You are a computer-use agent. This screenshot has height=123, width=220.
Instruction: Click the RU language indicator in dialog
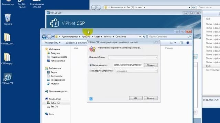(x=91, y=99)
